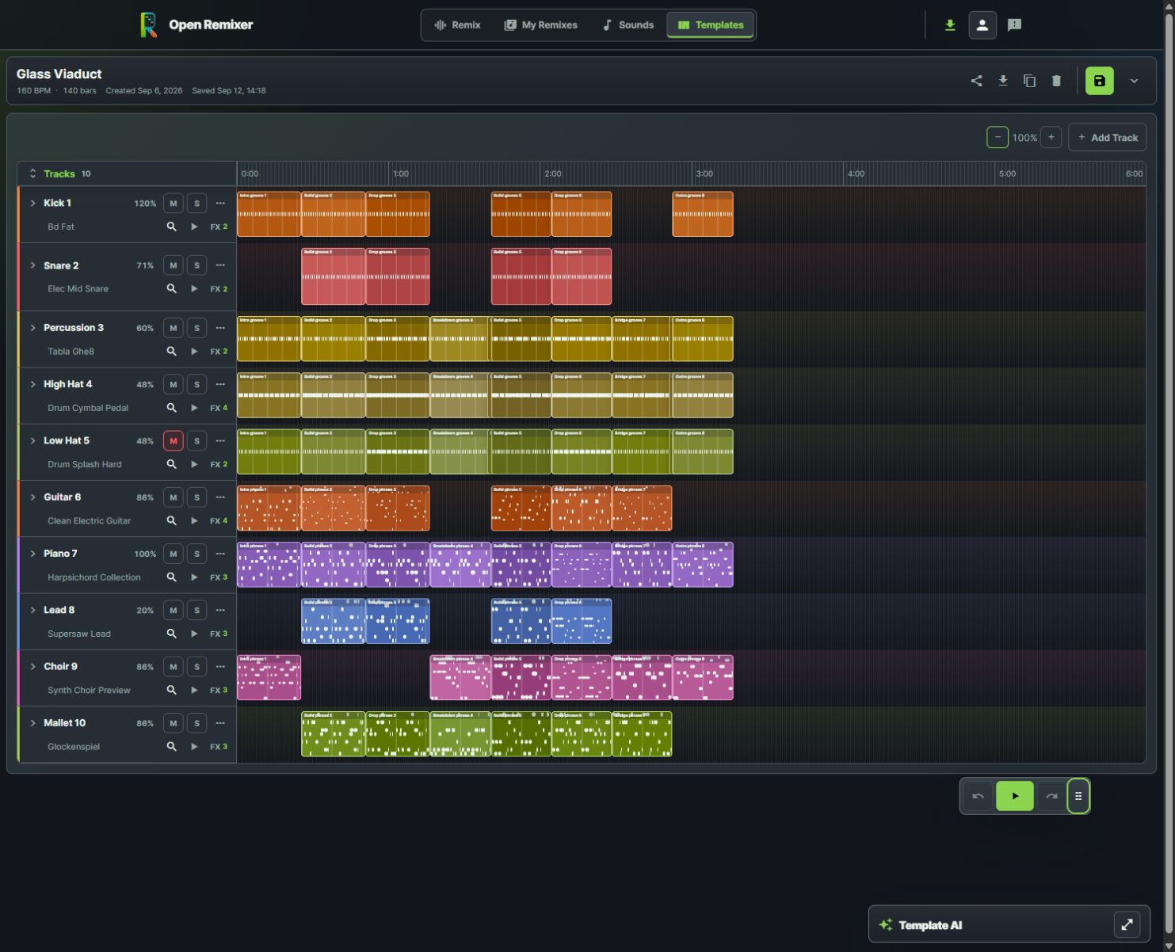
Task: Click the Glass Viaduct template title
Action: (59, 74)
